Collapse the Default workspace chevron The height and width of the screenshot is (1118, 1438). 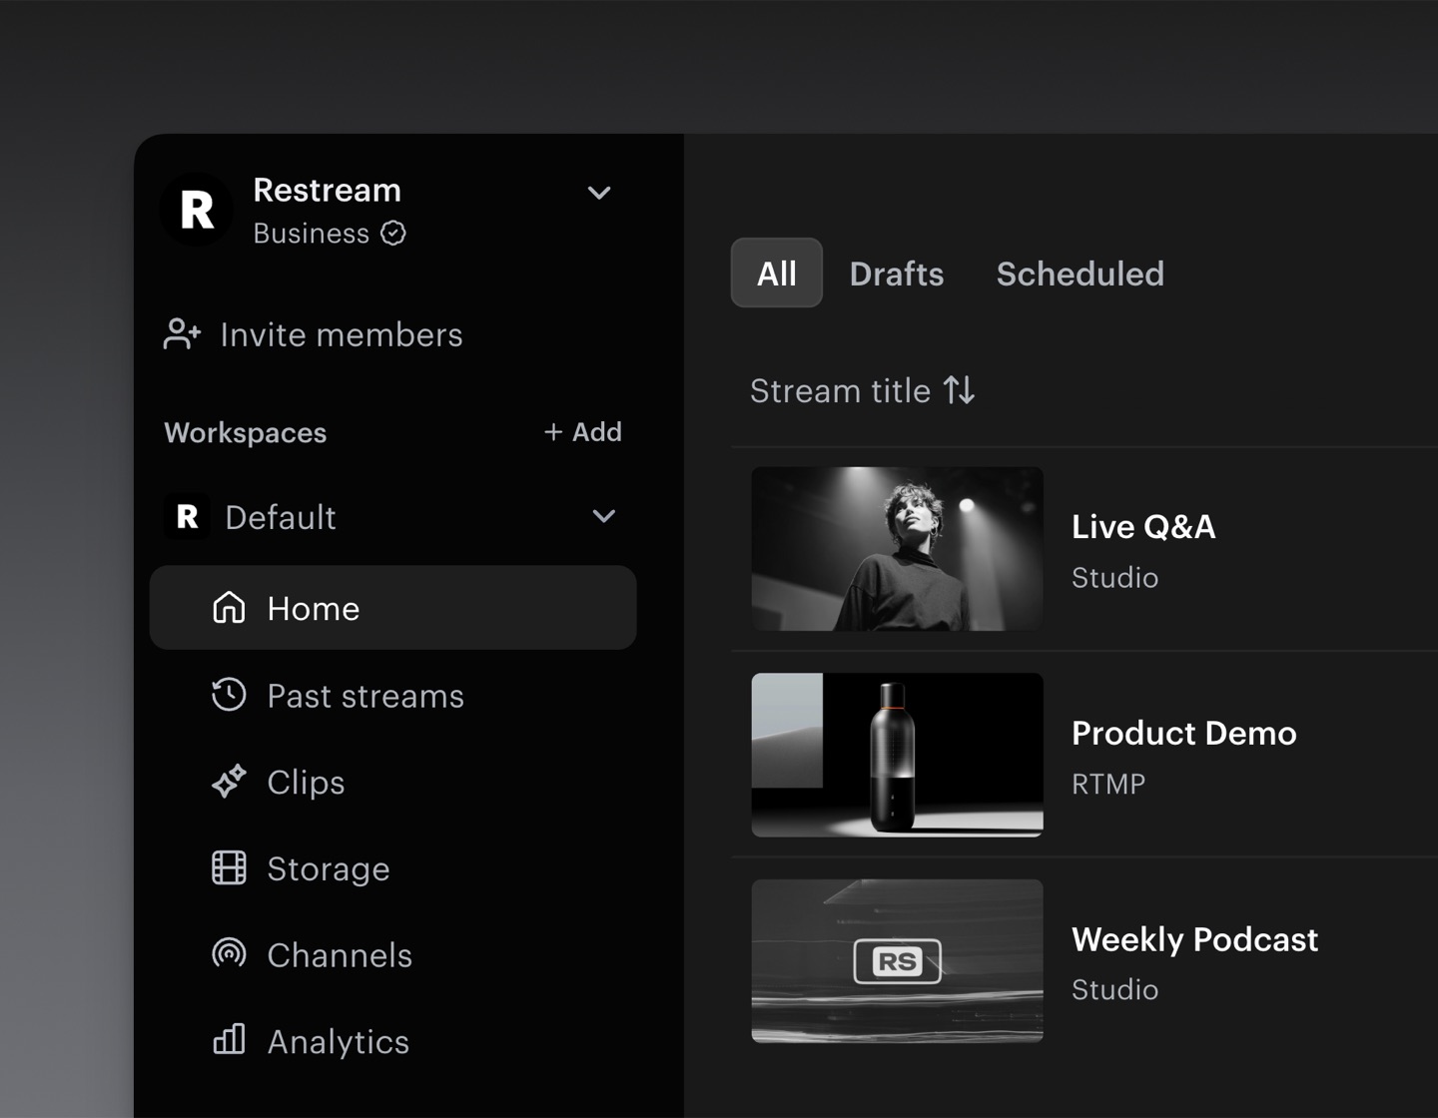pyautogui.click(x=604, y=516)
